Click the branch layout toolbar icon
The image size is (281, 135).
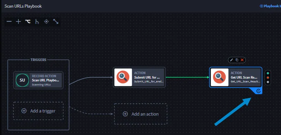(37, 22)
